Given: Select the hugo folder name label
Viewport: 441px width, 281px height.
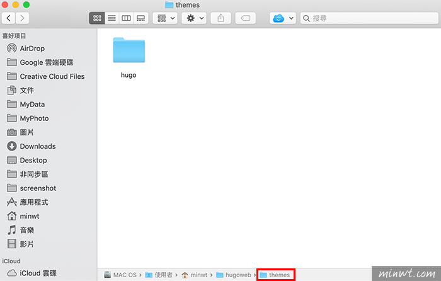Looking at the screenshot, I should [x=129, y=75].
